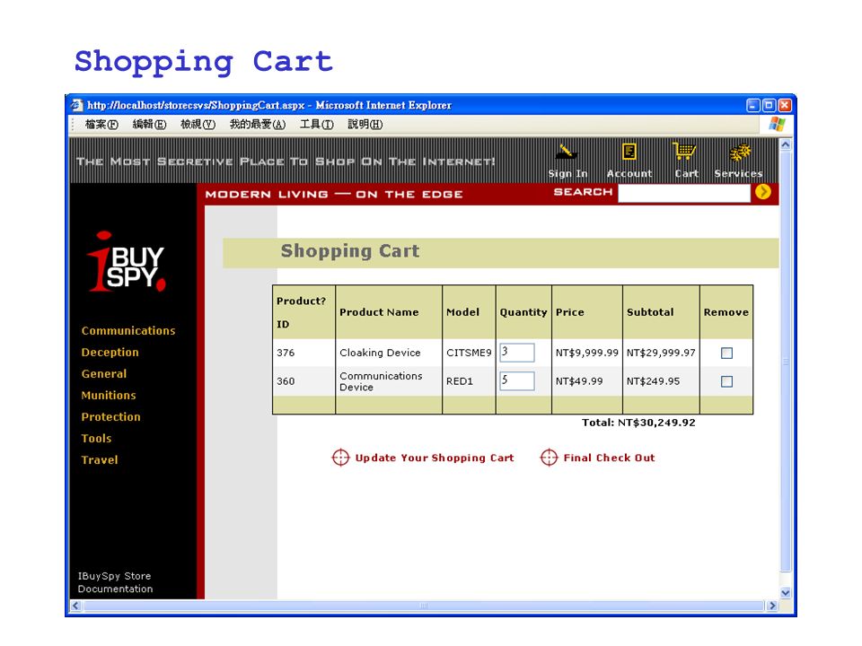Open the 工具(T) menu
This screenshot has height=646, width=862.
(x=316, y=125)
